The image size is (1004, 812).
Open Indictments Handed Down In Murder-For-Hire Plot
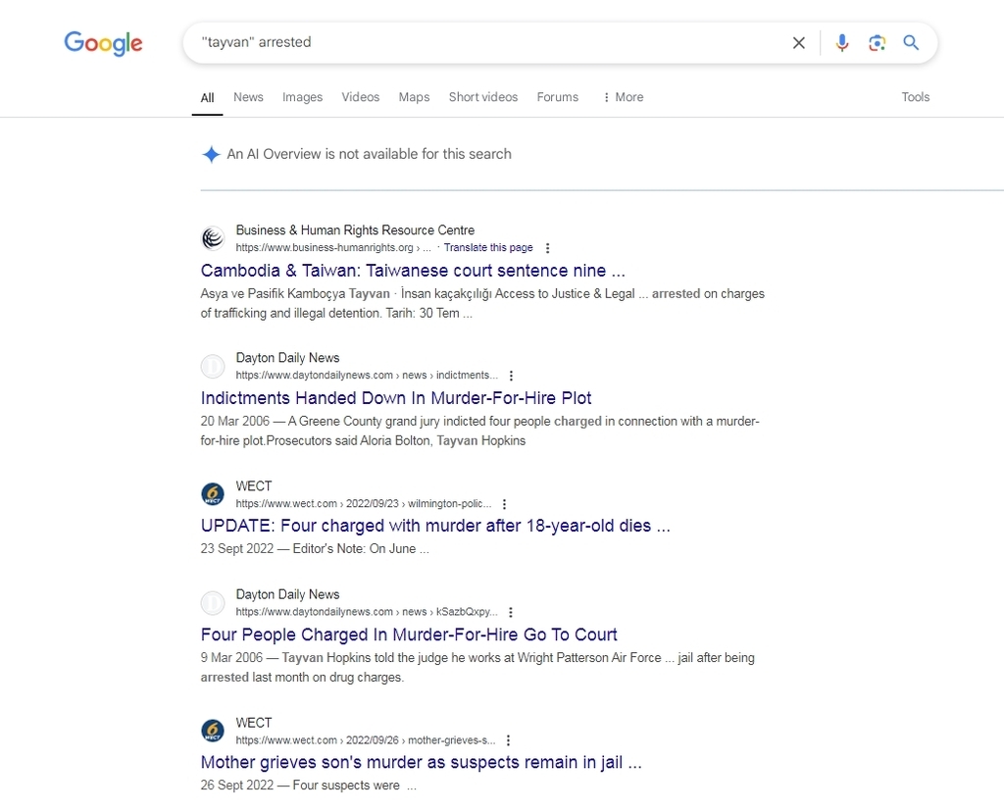(396, 398)
